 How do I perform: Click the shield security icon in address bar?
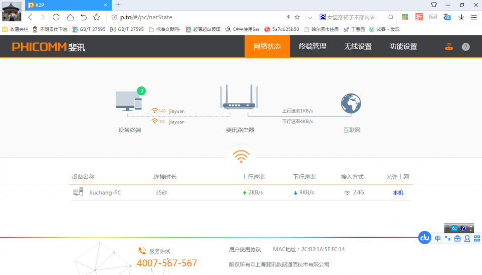point(114,18)
